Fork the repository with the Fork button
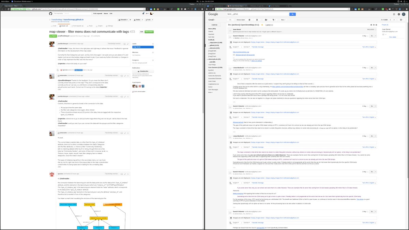Viewport: 409px width, 230px height. coord(148,20)
